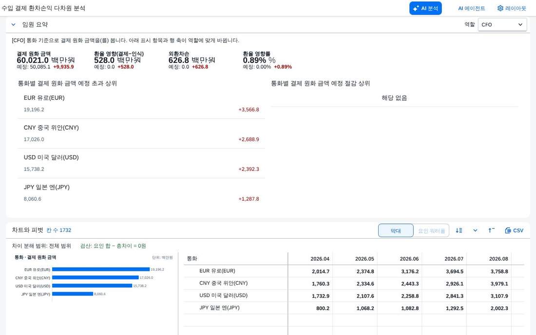The width and height of the screenshot is (536, 335).
Task: Click the sort descending list icon
Action: pos(459,230)
